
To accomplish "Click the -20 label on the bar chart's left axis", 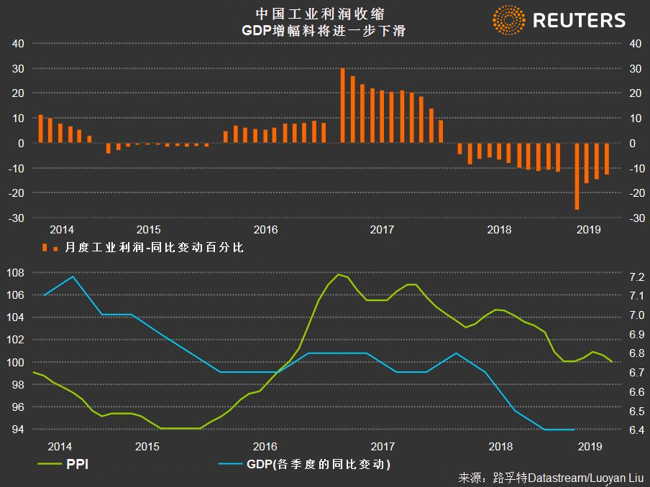I will pyautogui.click(x=17, y=193).
